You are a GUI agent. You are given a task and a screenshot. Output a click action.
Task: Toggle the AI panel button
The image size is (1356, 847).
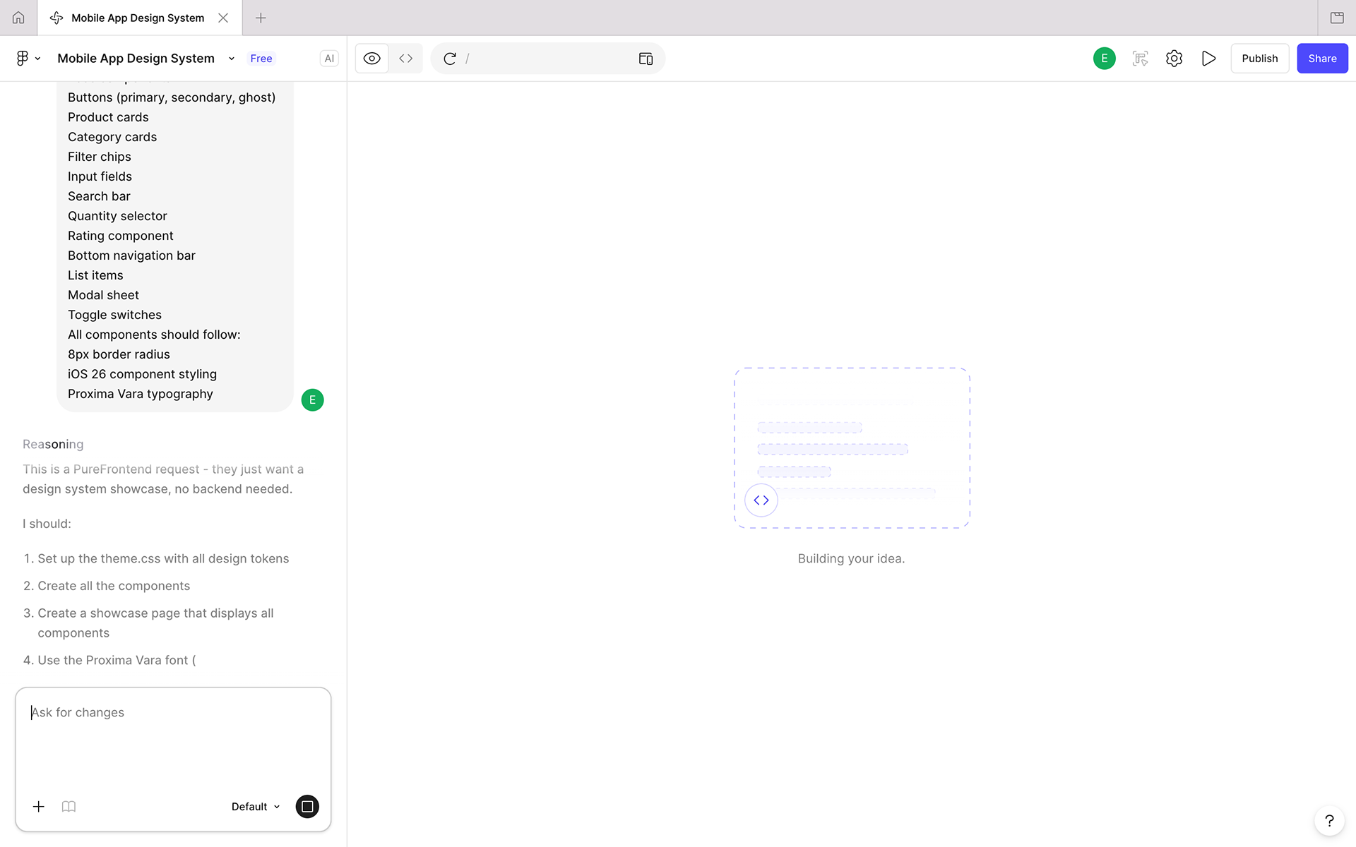(x=329, y=59)
